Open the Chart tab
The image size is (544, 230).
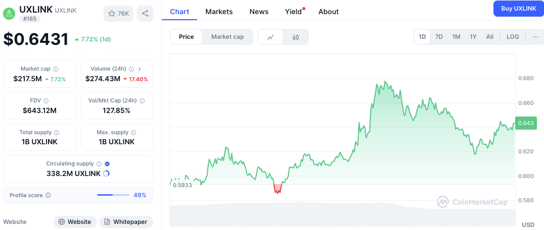click(x=179, y=12)
